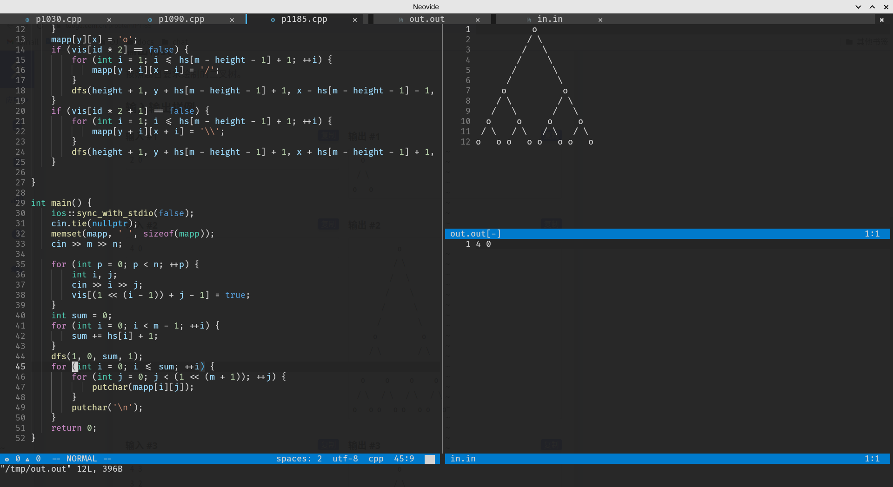Click the memset(mapp line
The width and height of the screenshot is (893, 487).
133,234
